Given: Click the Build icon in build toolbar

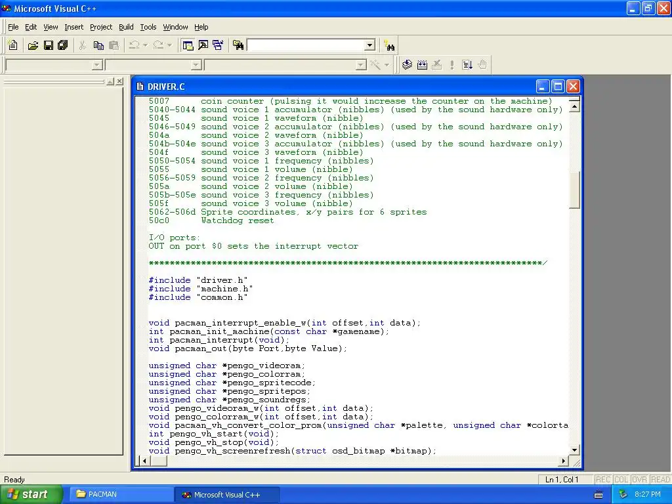Looking at the screenshot, I should coord(422,65).
